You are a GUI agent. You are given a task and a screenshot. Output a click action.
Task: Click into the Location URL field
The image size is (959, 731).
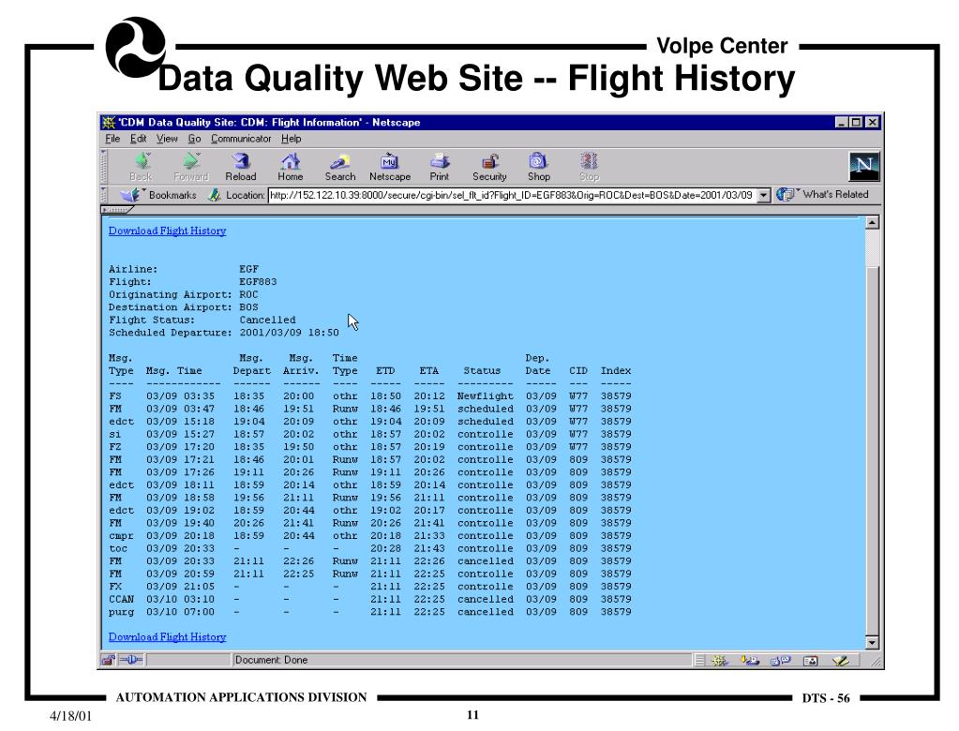(513, 195)
